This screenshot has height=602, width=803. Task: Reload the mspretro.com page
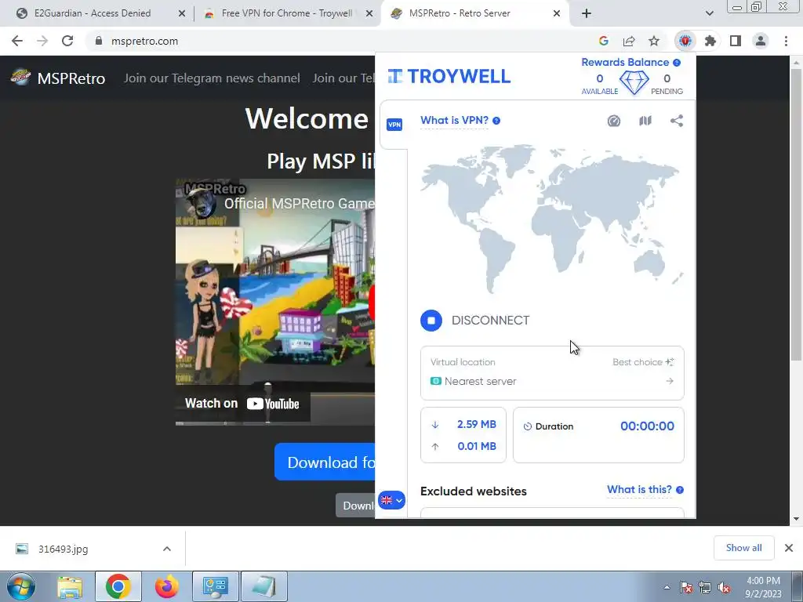67,41
